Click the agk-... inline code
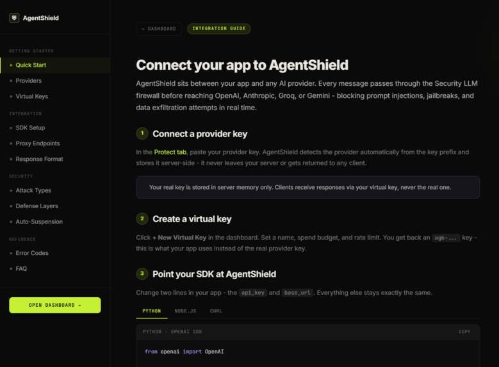This screenshot has height=367, width=499. point(446,238)
